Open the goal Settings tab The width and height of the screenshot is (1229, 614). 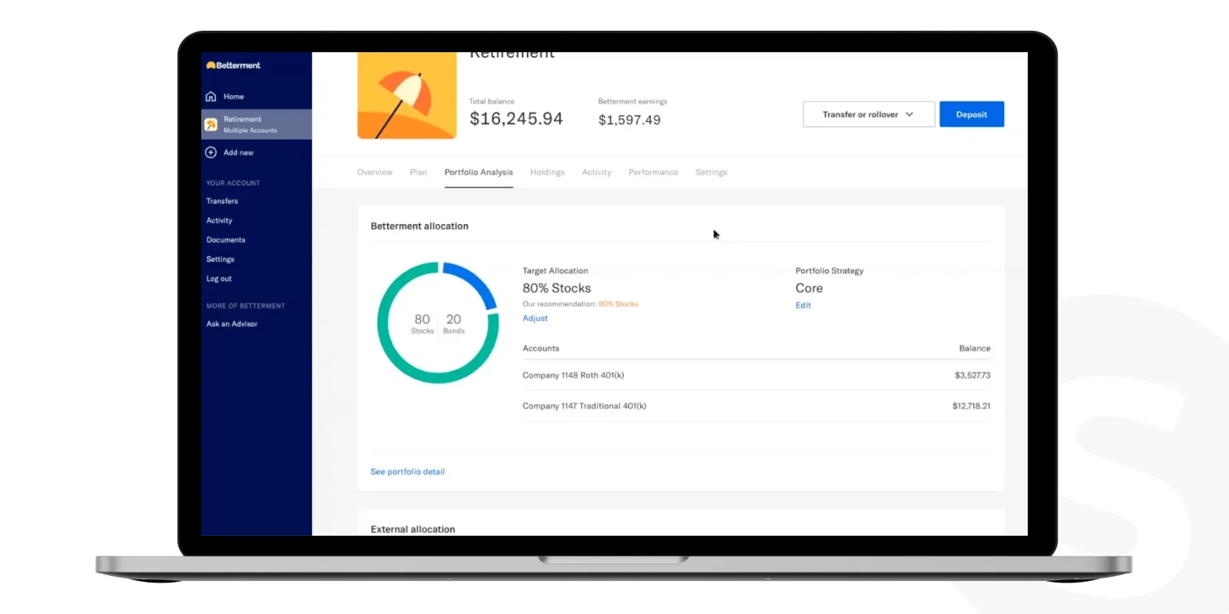pyautogui.click(x=711, y=172)
